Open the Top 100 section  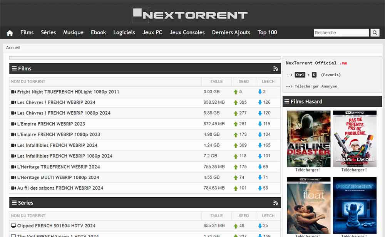click(x=267, y=32)
